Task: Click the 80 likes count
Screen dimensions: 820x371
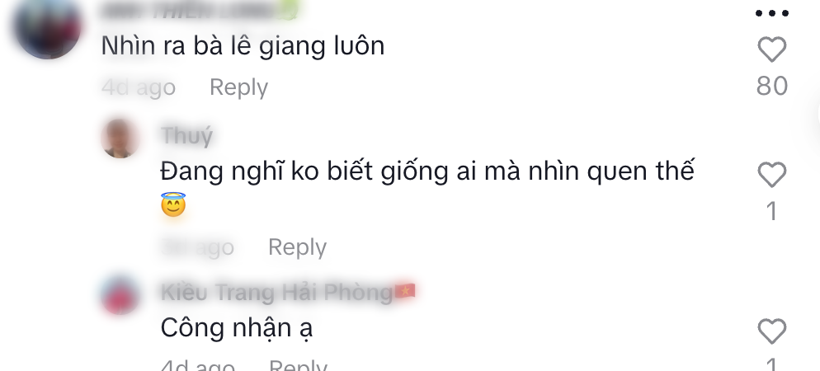Action: click(x=772, y=86)
